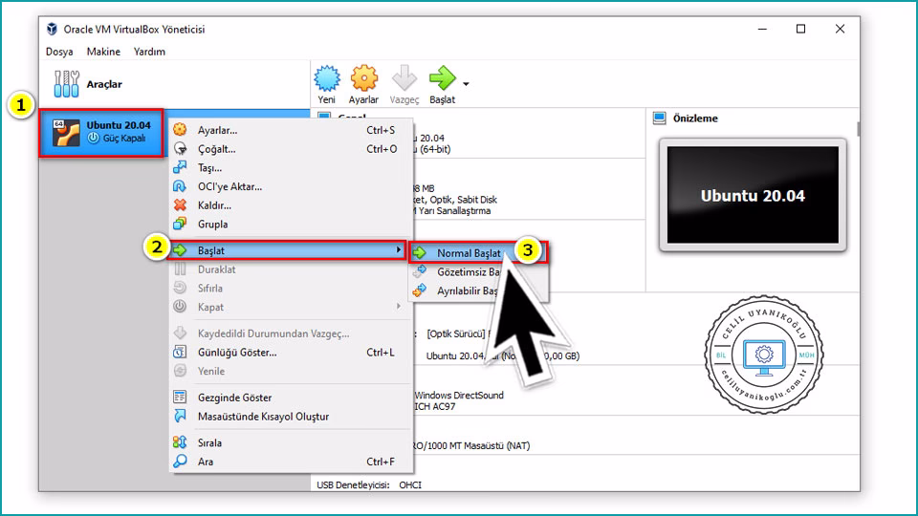Click the Masaüstünde Kısayol icon
Screen dimensions: 918x516
(180, 416)
